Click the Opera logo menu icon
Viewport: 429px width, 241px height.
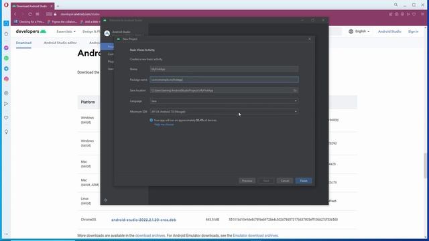6,5
